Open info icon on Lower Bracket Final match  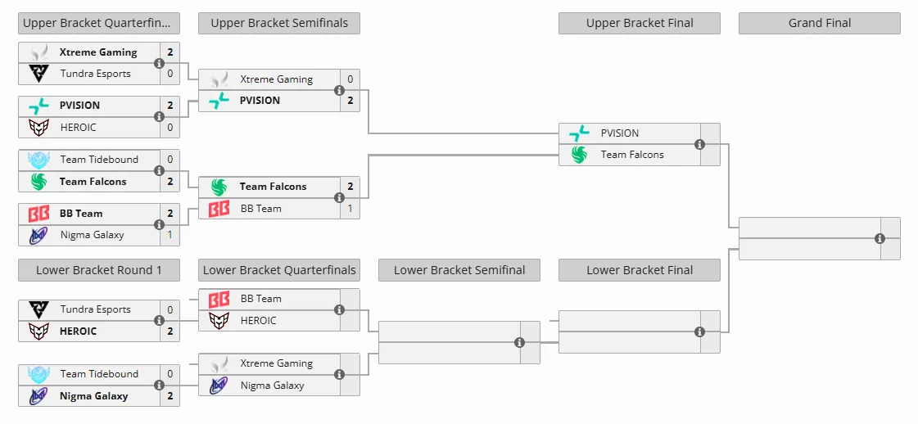(x=699, y=332)
